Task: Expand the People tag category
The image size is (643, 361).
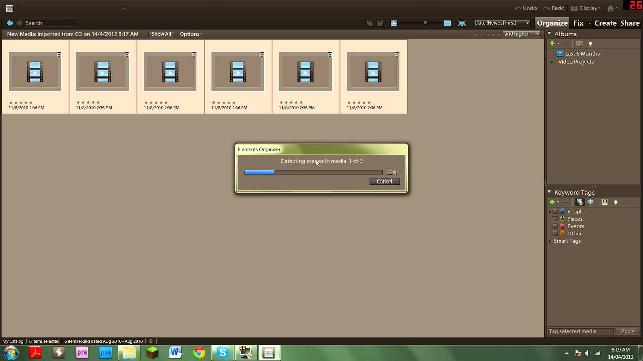Action: tap(550, 212)
